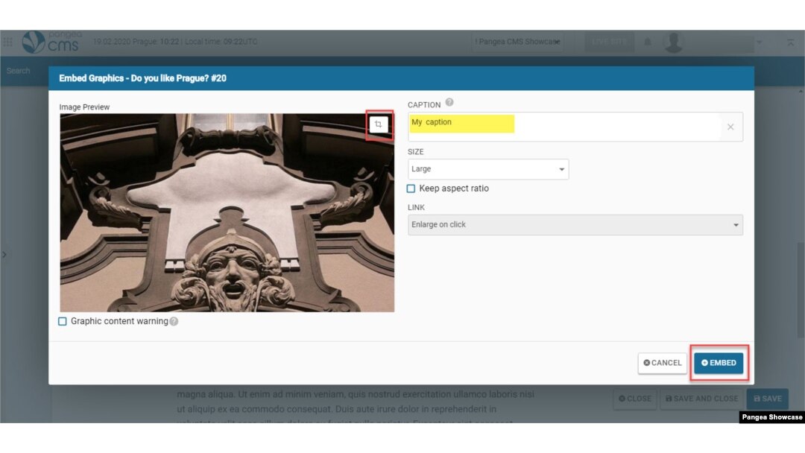Open the Size dropdown showing Large

pos(487,169)
